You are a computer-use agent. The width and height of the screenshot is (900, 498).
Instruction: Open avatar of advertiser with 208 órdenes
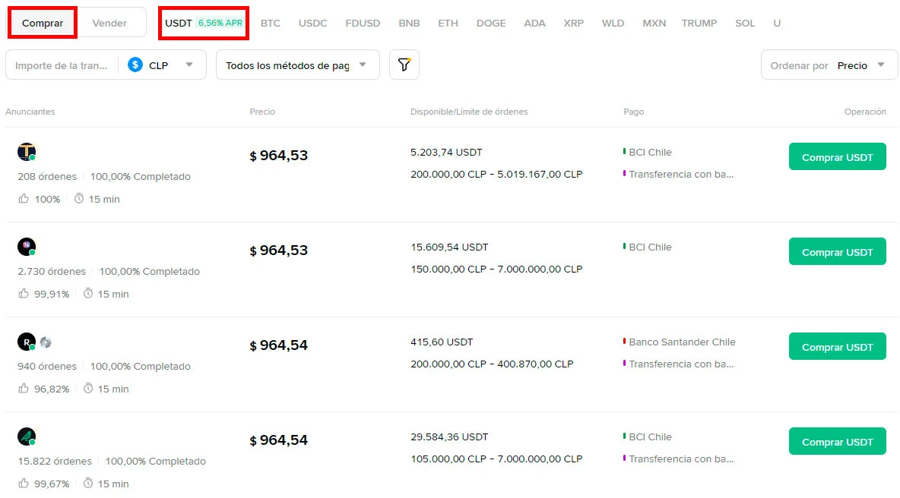tap(27, 151)
